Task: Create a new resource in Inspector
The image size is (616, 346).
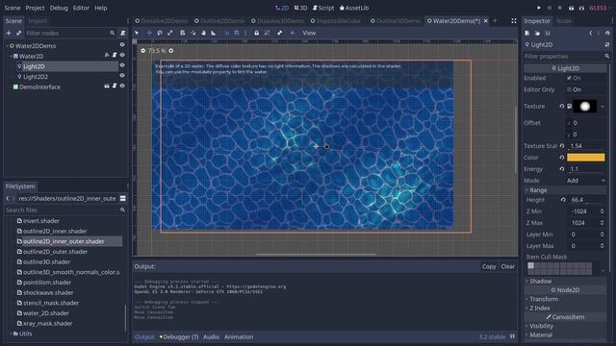Action: tap(527, 34)
